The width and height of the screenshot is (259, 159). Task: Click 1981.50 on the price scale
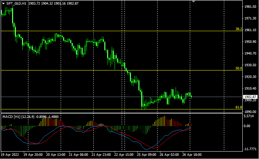[250, 7]
